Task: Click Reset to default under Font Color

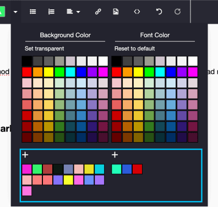Action: pyautogui.click(x=134, y=48)
